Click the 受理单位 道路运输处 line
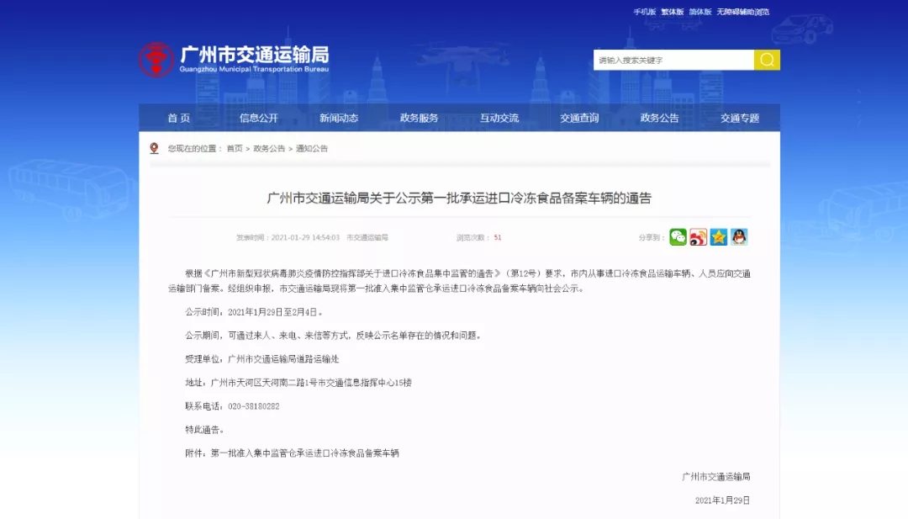The width and height of the screenshot is (908, 519). [x=261, y=358]
